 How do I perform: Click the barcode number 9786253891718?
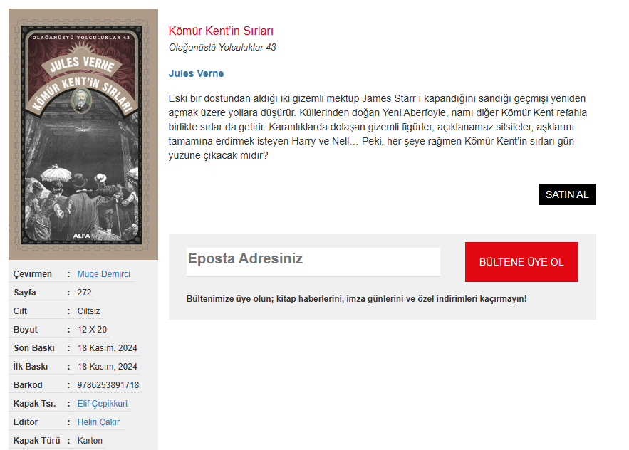pos(108,385)
